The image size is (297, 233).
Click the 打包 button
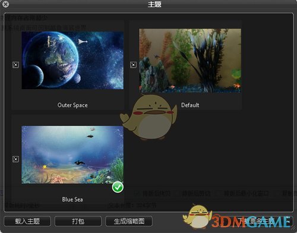click(78, 221)
